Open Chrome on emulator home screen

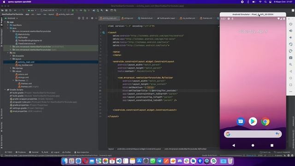(x=265, y=121)
